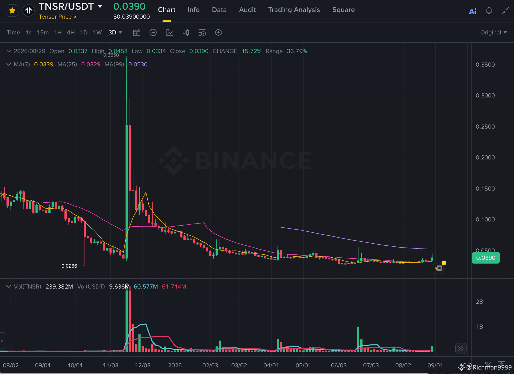This screenshot has height=374, width=514.
Task: Click the 0.1000 price axis label
Action: pyautogui.click(x=485, y=219)
